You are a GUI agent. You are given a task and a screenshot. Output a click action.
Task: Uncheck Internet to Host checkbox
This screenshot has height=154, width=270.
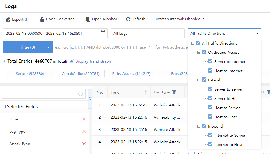pos(210,144)
